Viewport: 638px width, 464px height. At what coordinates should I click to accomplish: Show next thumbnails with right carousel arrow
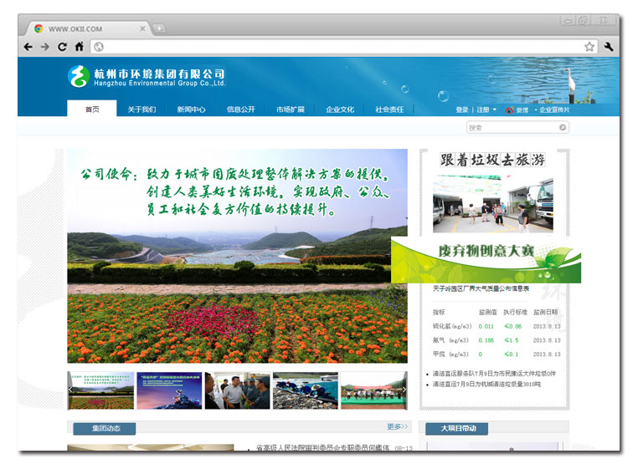click(x=404, y=390)
